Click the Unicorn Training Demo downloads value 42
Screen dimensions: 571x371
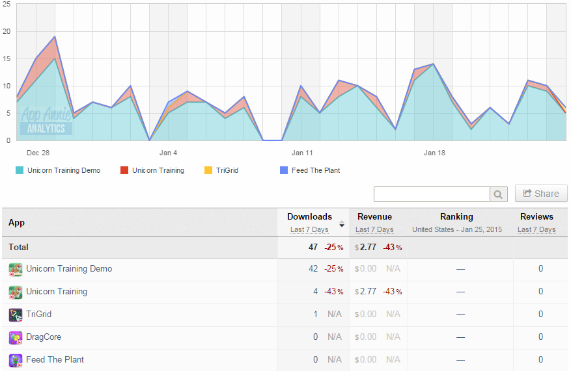coord(313,268)
